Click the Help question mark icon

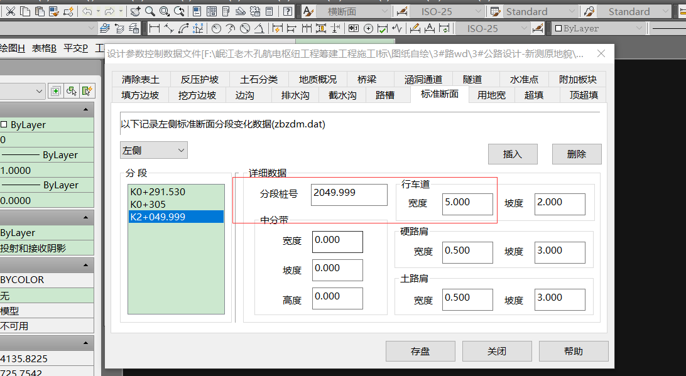(287, 11)
